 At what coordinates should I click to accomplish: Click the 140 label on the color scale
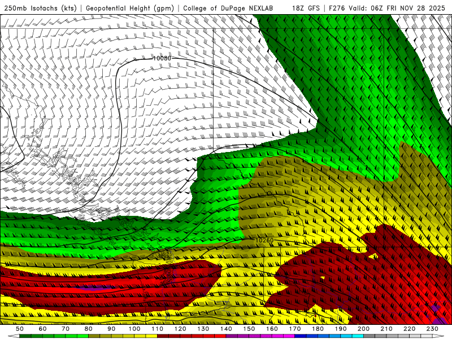[x=227, y=329]
